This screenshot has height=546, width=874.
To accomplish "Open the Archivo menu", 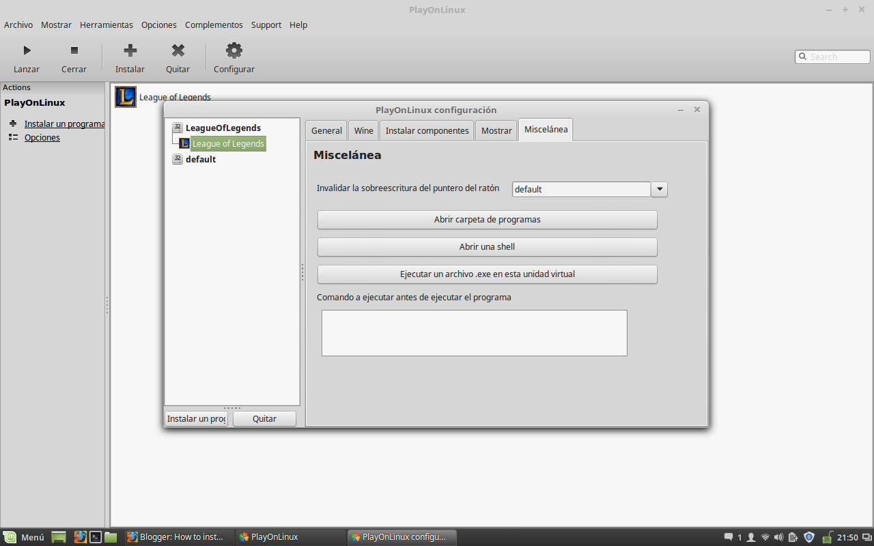I will tap(18, 25).
